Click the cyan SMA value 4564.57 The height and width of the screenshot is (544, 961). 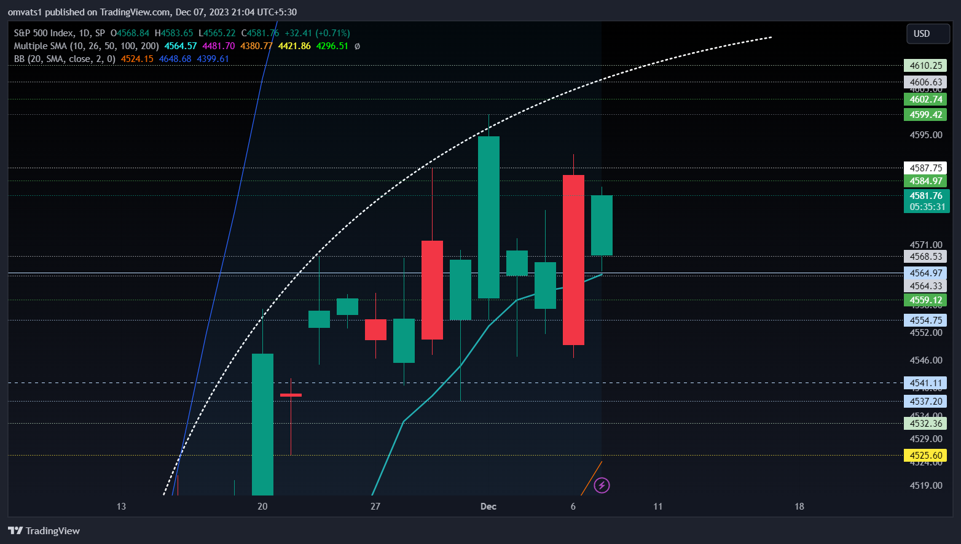coord(181,46)
